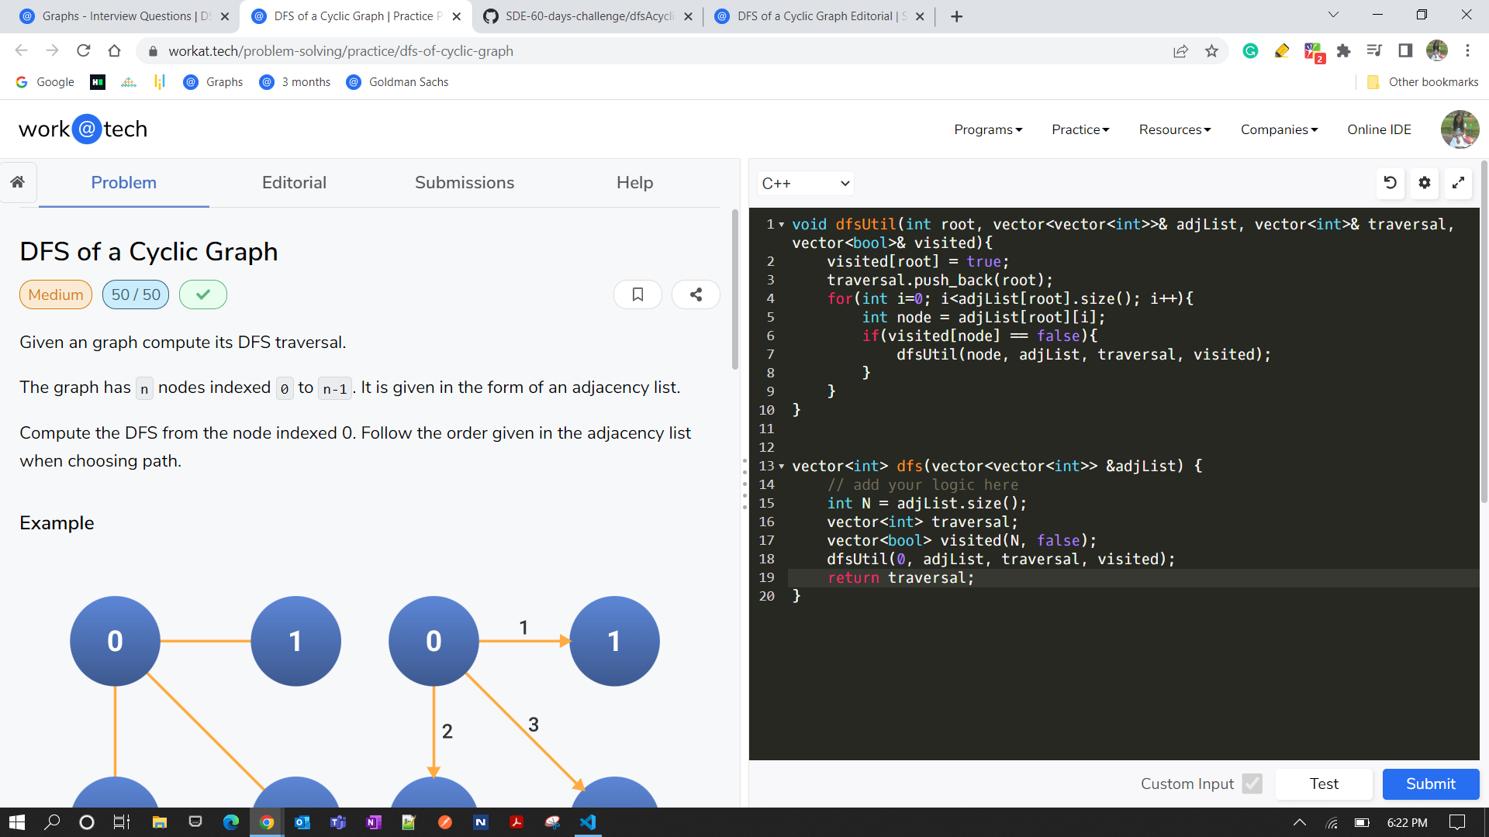Switch to the Editorial tab
The width and height of the screenshot is (1489, 837).
(294, 183)
